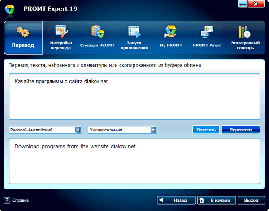Click into the English translation output field
The image size is (269, 211).
tap(134, 161)
